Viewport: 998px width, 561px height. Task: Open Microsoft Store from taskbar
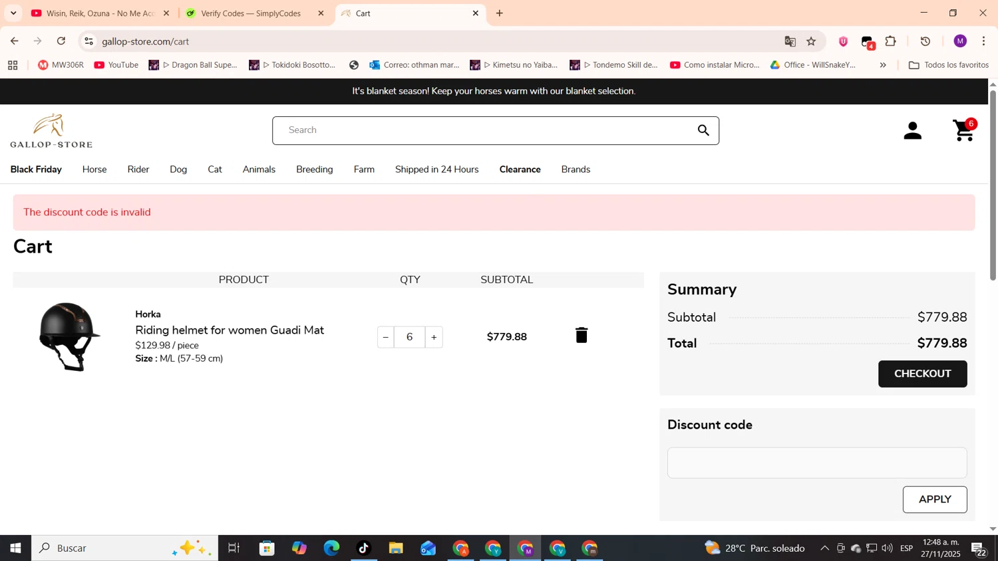[x=267, y=548]
